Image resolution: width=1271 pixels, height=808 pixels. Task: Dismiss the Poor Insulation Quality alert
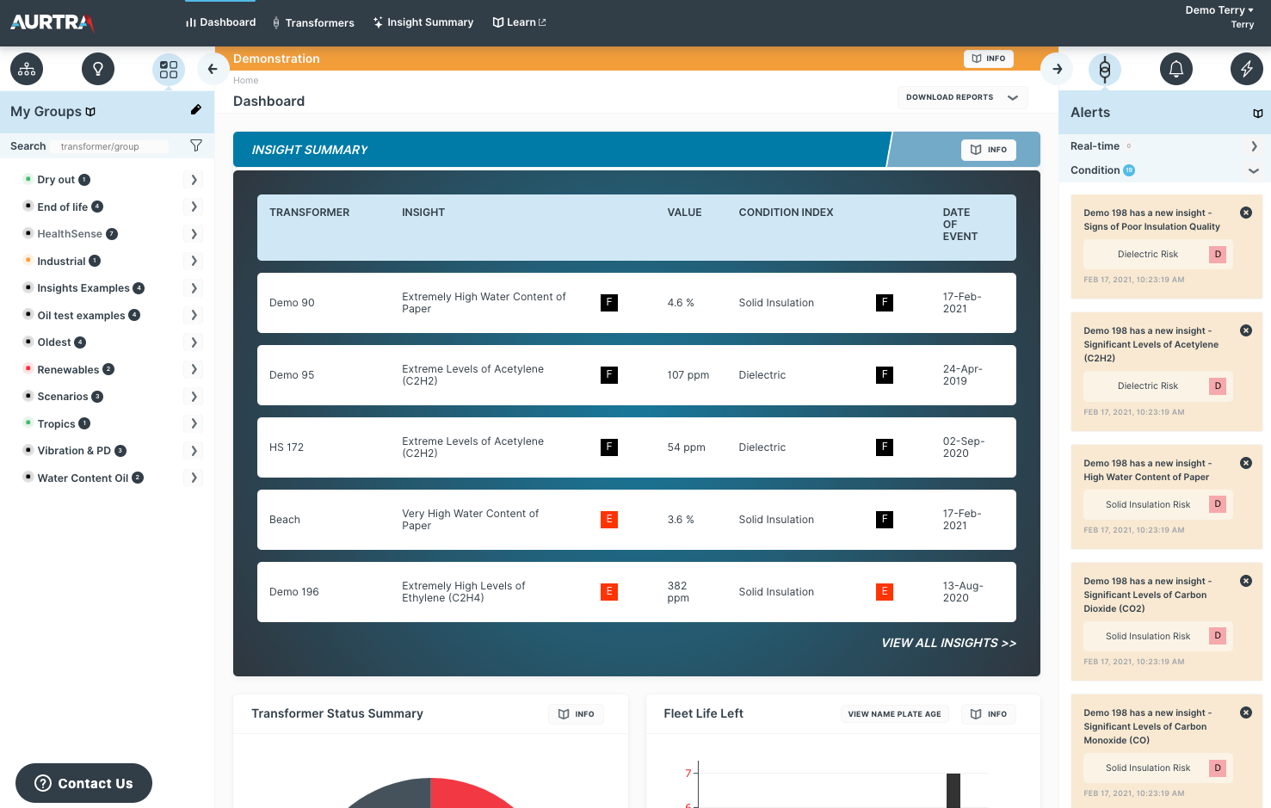point(1246,213)
